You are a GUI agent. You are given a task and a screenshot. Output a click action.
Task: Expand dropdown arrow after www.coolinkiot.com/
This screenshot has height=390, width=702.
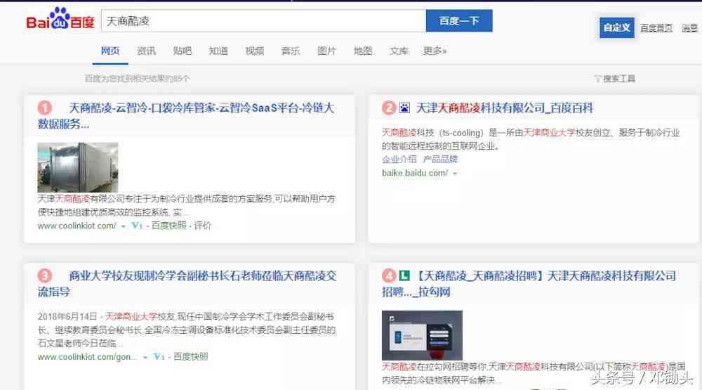coord(123,226)
